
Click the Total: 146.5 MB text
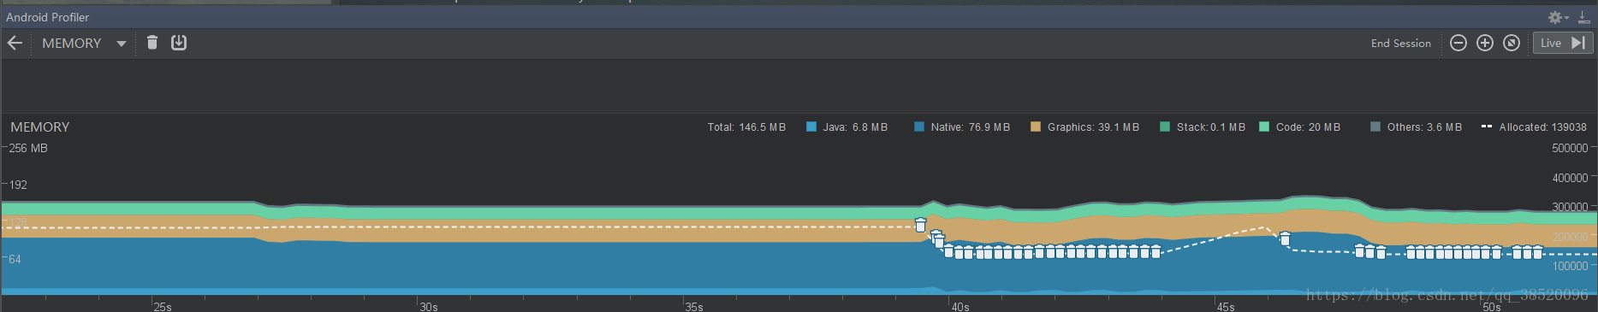click(746, 127)
